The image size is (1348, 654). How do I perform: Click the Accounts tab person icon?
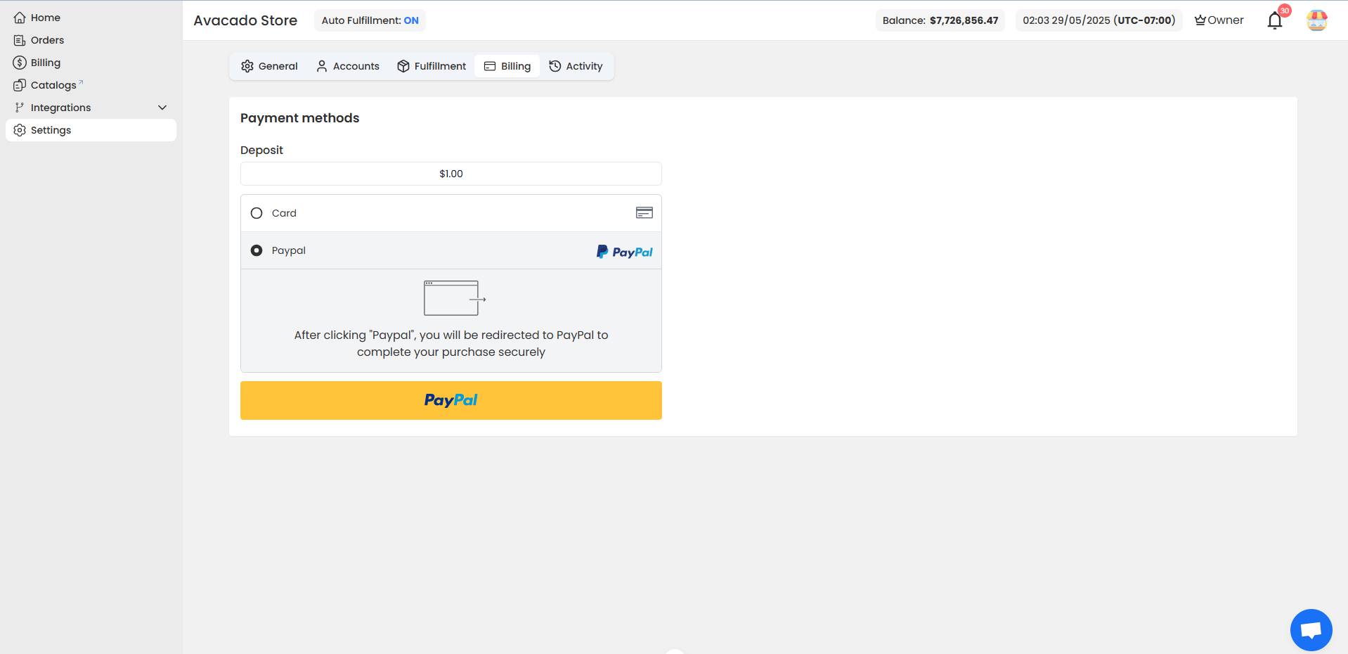[322, 66]
